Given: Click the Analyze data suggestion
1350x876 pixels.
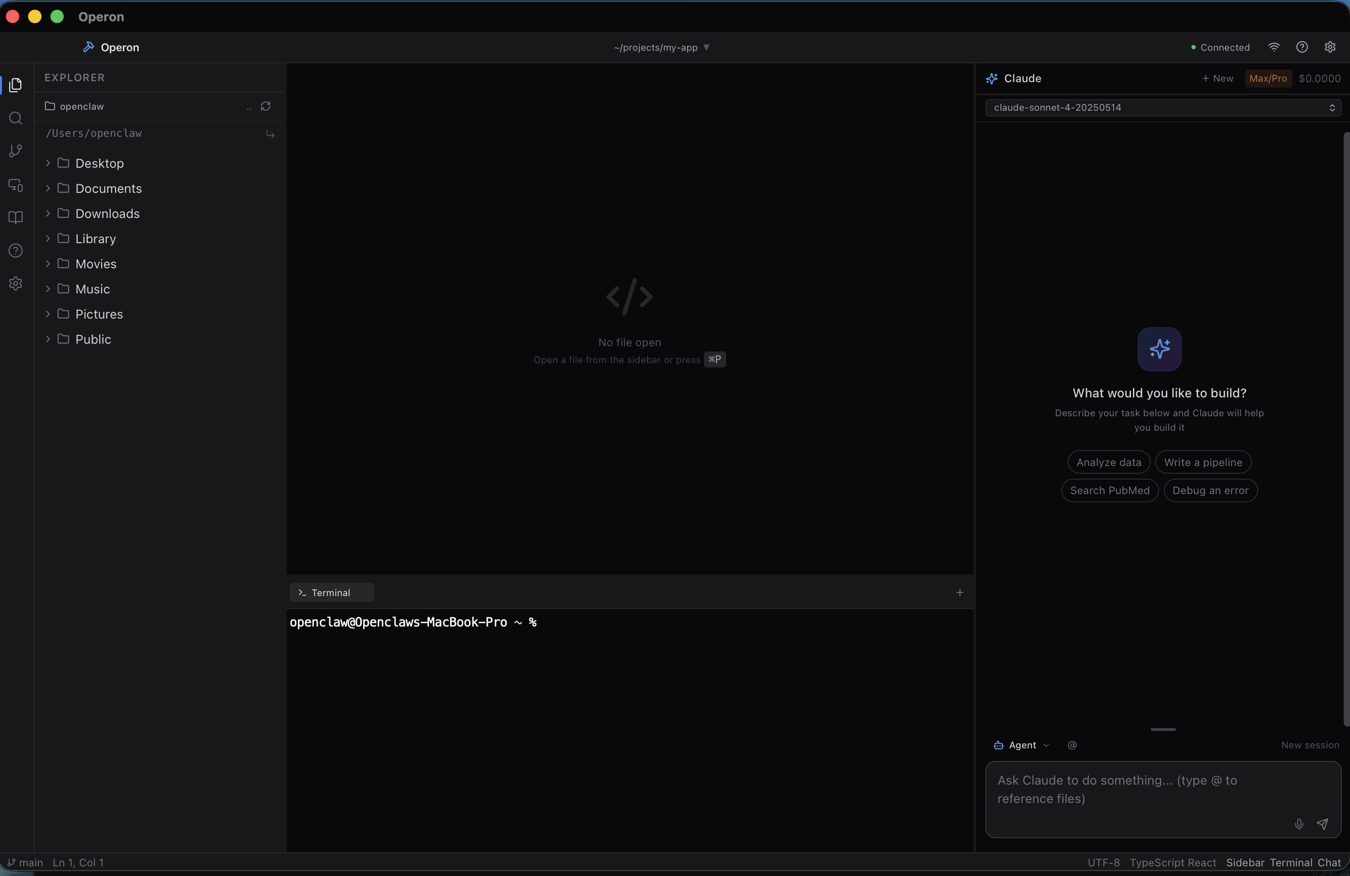Looking at the screenshot, I should click(x=1108, y=462).
